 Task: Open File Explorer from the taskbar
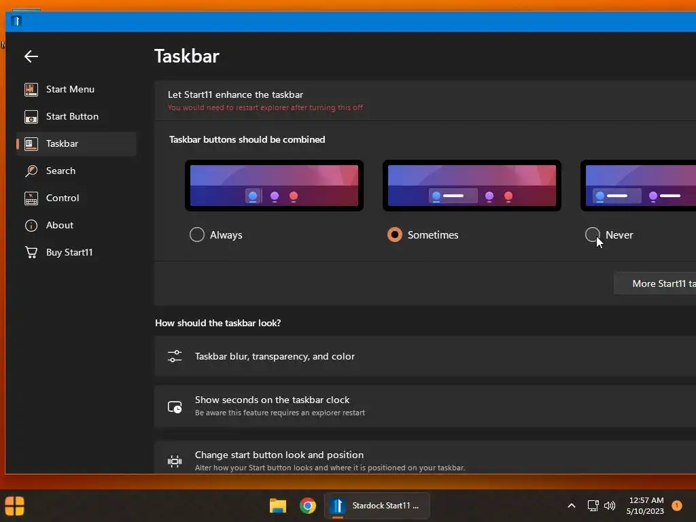(278, 506)
